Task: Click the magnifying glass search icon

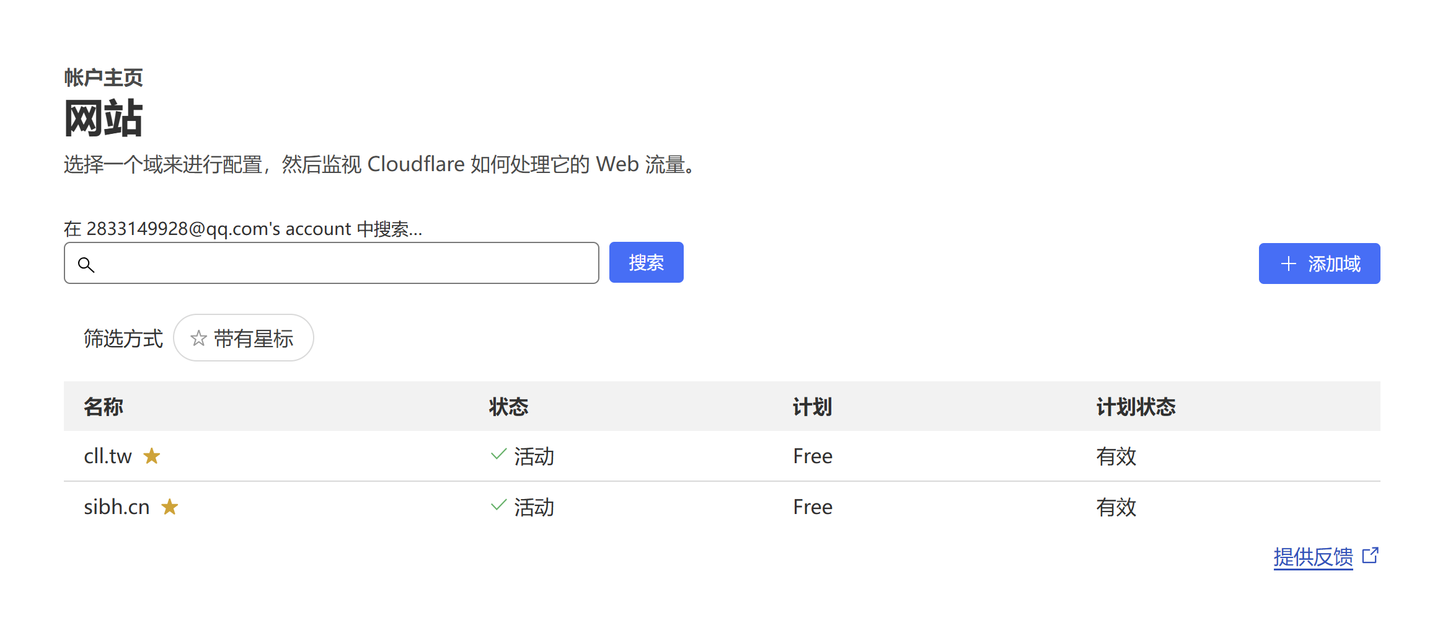Action: 86,265
